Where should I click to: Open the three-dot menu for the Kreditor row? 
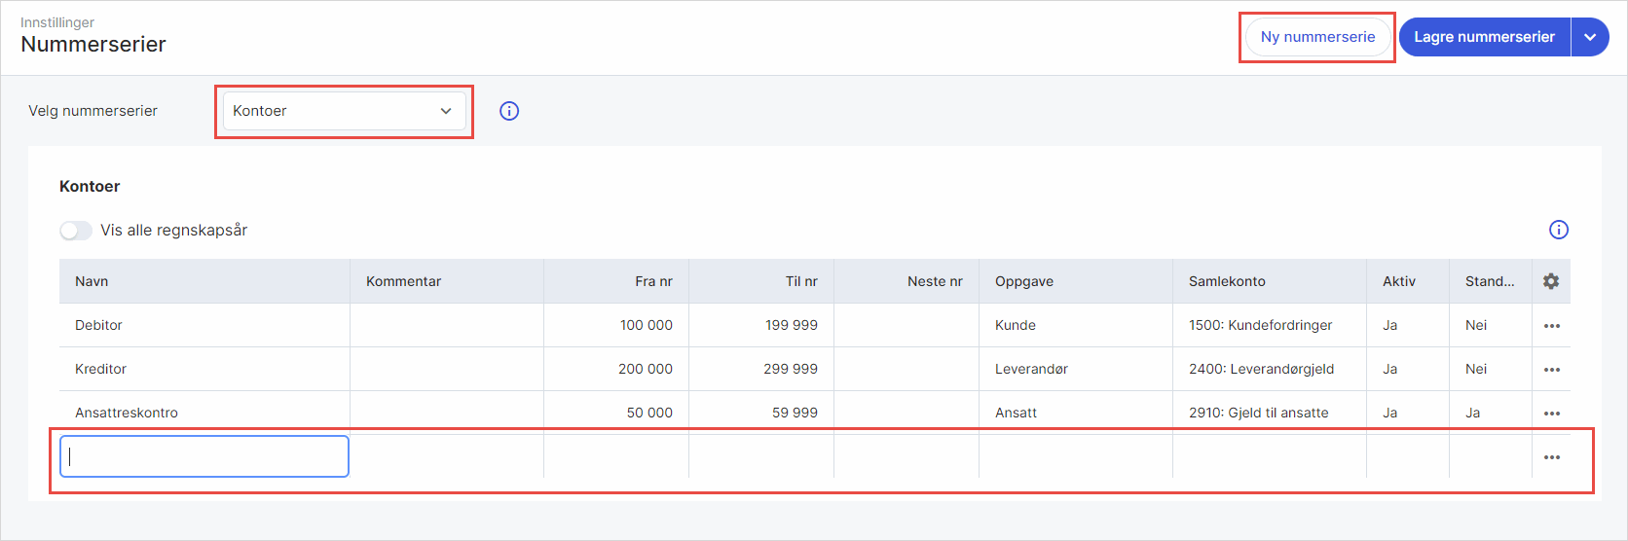coord(1552,370)
